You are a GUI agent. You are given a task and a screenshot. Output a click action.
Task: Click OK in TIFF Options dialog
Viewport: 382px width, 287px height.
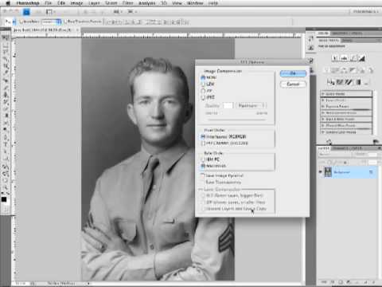(x=293, y=73)
